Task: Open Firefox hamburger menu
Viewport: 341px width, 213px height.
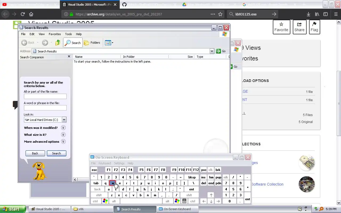Action: (336, 14)
